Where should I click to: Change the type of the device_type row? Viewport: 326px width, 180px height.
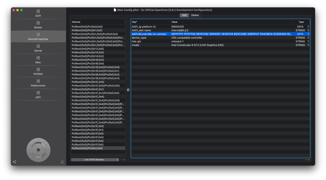[x=303, y=38]
